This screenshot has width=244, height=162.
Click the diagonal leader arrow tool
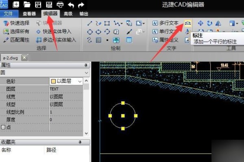[x=129, y=32]
